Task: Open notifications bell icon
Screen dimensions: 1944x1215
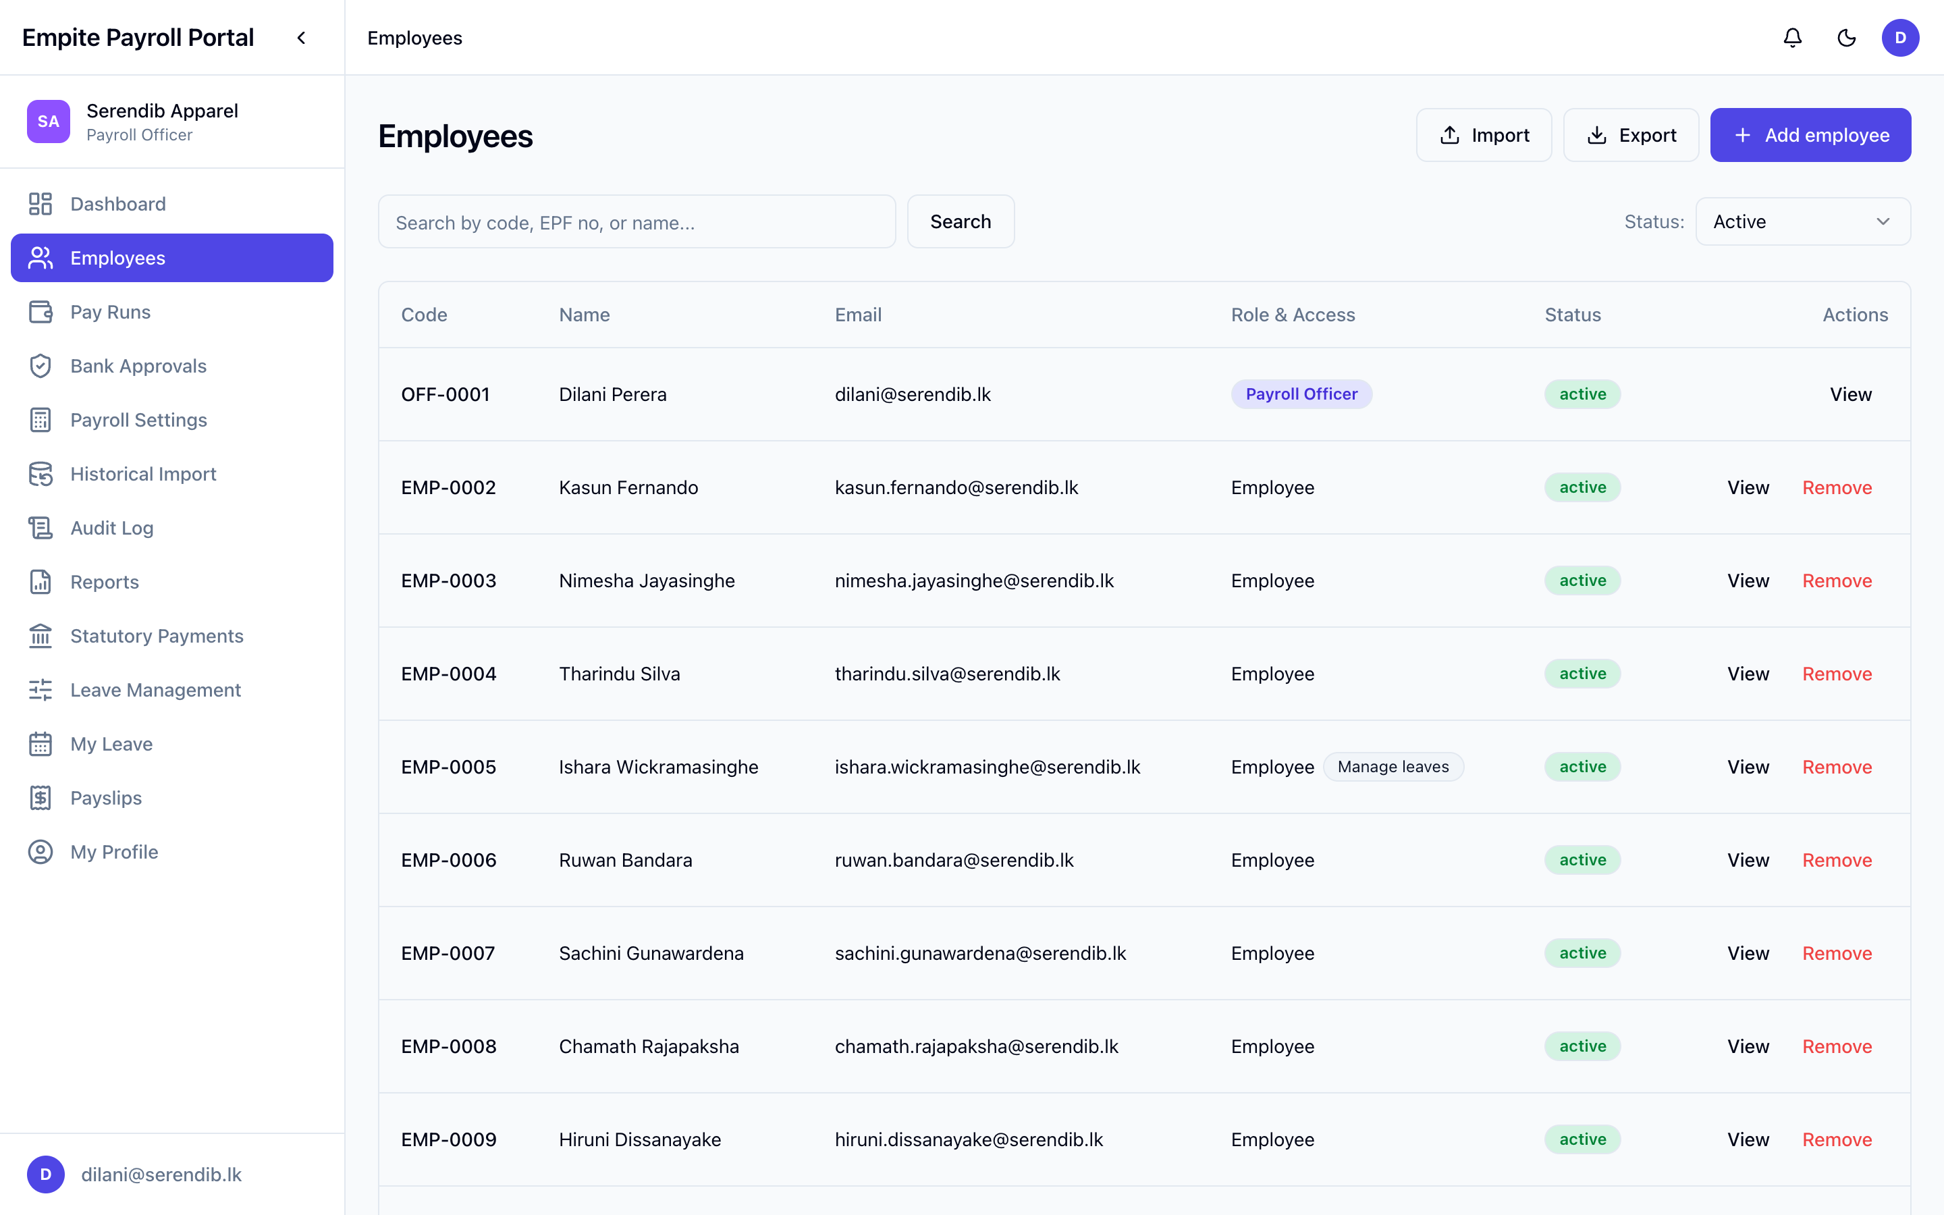Action: 1792,38
